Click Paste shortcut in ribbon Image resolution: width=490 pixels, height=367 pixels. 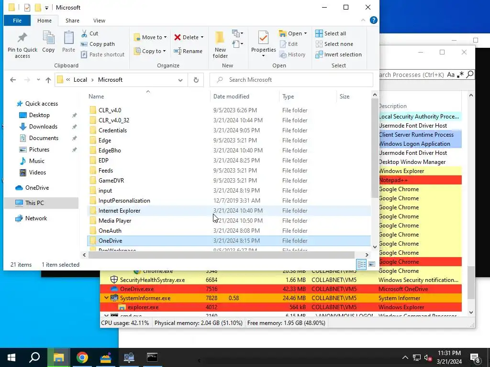[103, 54]
